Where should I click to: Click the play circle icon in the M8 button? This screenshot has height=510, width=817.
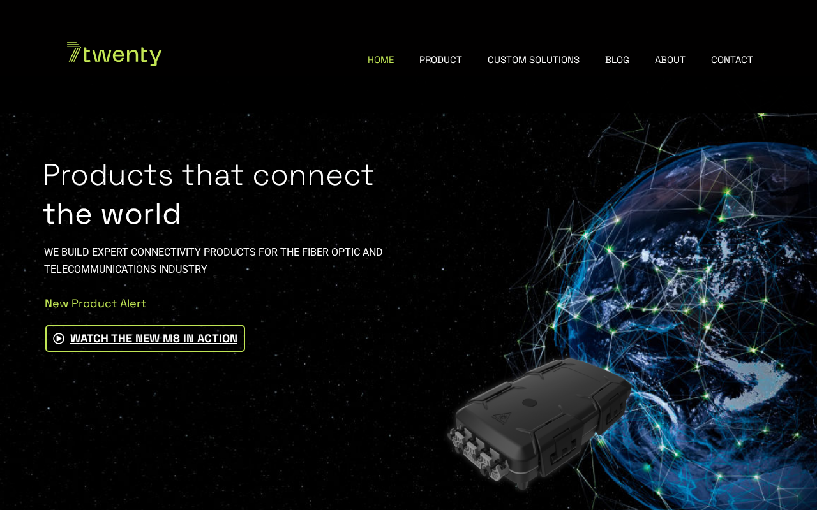59,339
